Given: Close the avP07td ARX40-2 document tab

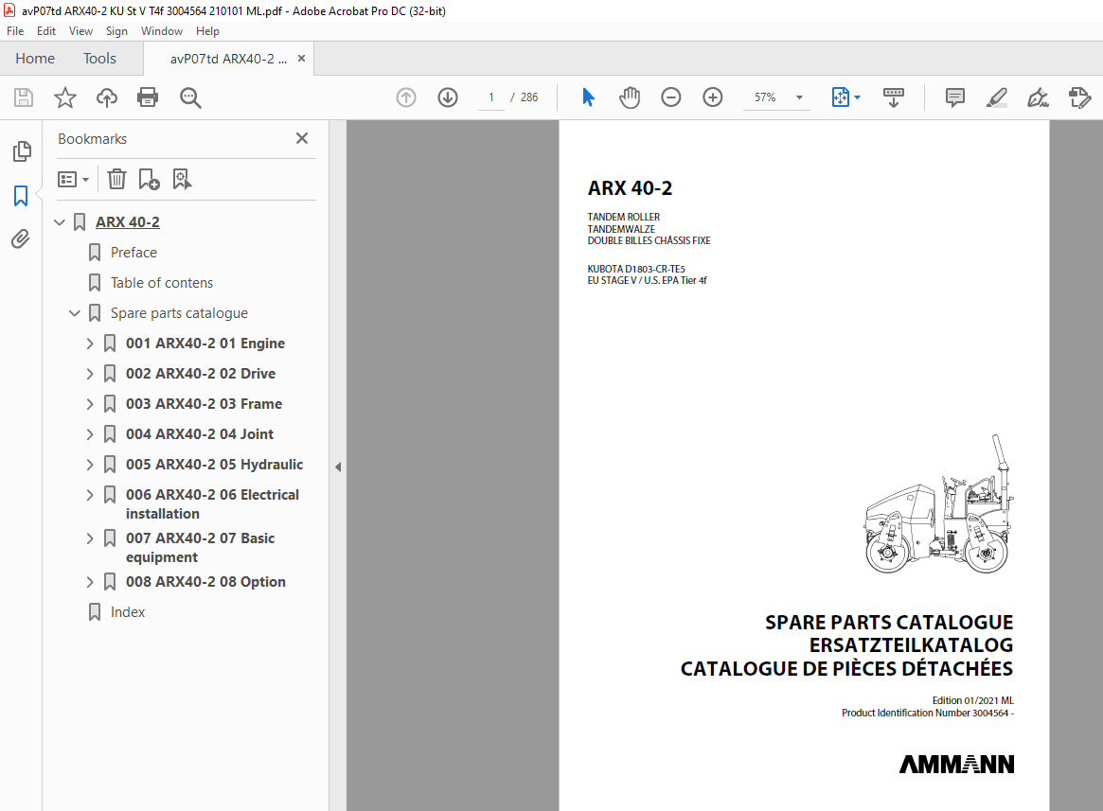Looking at the screenshot, I should tap(302, 59).
